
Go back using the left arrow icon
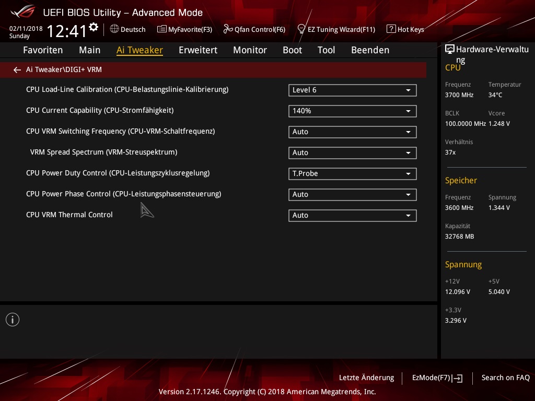[x=17, y=70]
